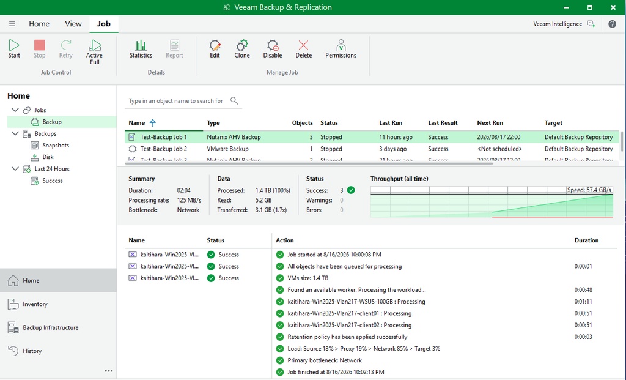
Task: Select Backup under Jobs
Action: click(52, 122)
